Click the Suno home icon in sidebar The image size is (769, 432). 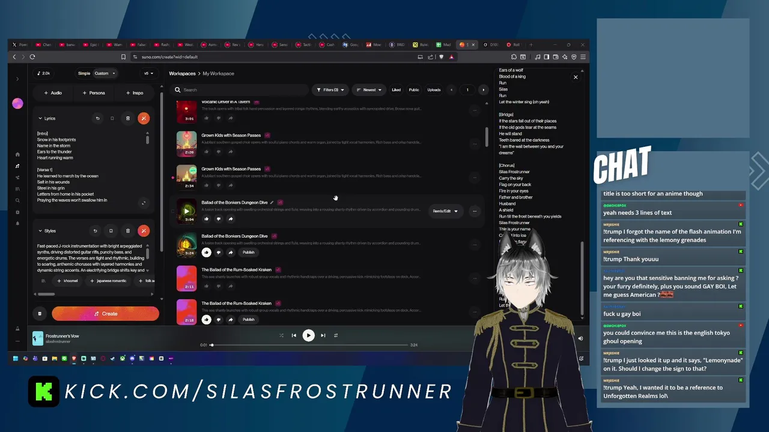click(17, 154)
